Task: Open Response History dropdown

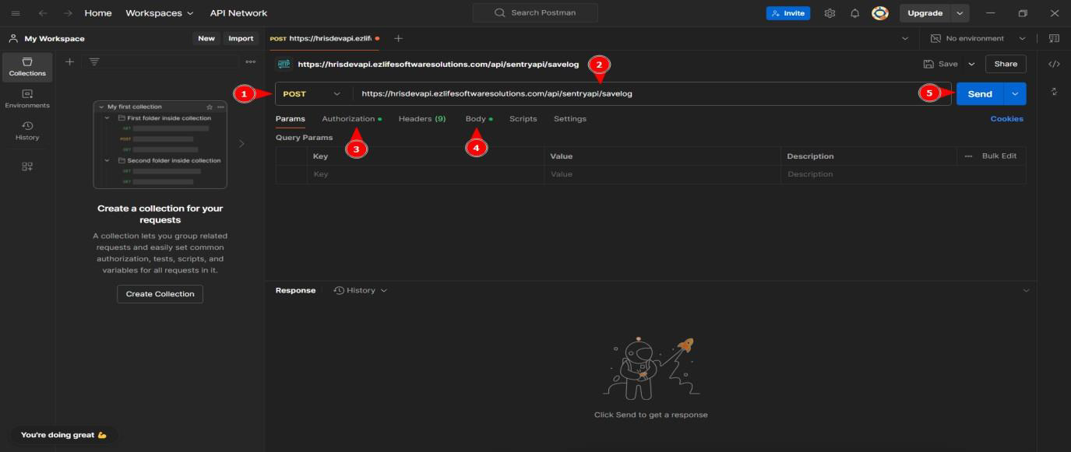Action: 360,290
